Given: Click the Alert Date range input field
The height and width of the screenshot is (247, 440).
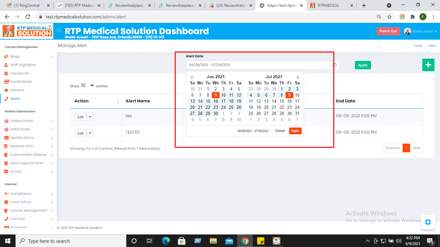Looking at the screenshot, I should [258, 65].
